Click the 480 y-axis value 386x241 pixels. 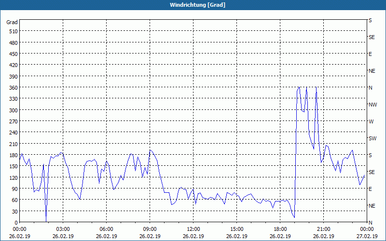pyautogui.click(x=14, y=43)
